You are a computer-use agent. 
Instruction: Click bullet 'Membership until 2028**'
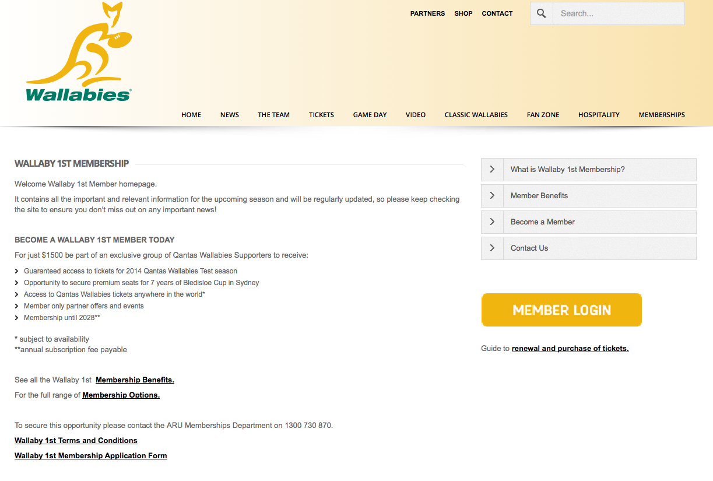(62, 318)
